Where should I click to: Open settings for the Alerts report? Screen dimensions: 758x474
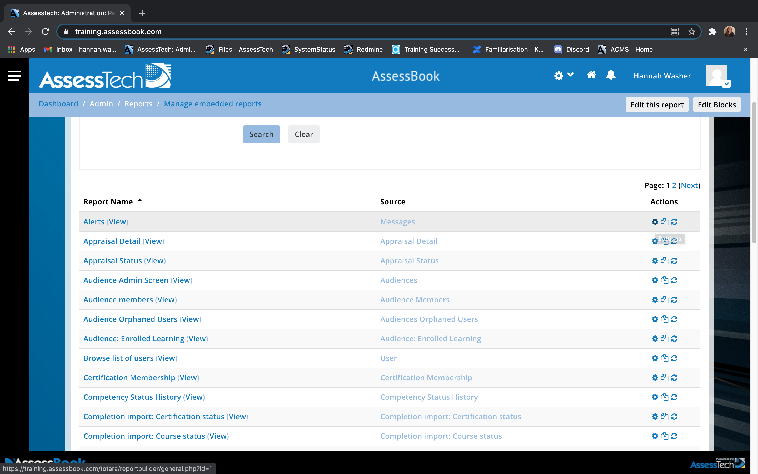[x=655, y=222]
